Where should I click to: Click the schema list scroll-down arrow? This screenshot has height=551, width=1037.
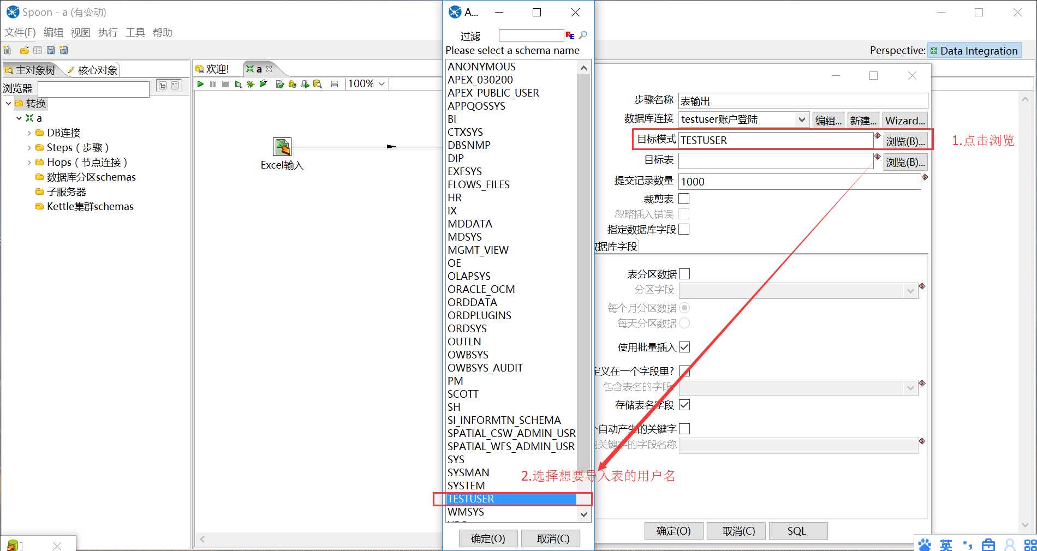pos(584,514)
